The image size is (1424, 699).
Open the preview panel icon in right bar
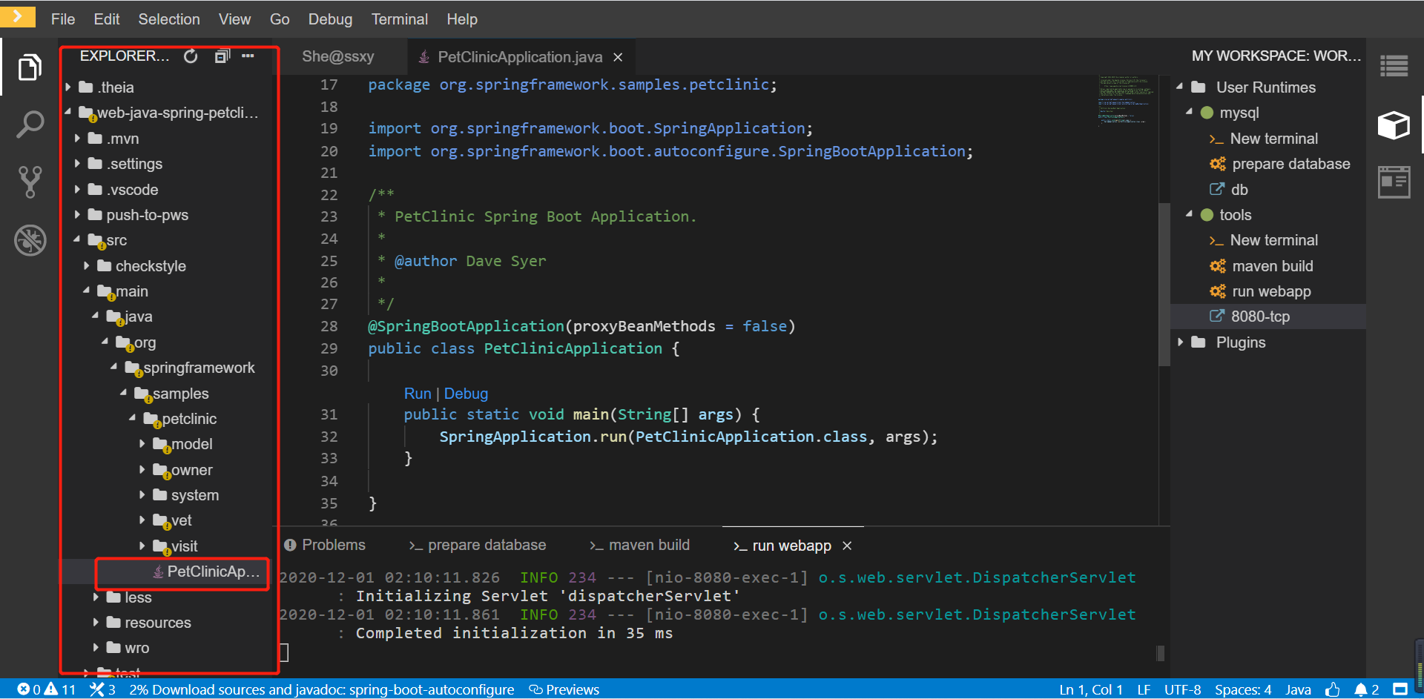pos(1394,182)
